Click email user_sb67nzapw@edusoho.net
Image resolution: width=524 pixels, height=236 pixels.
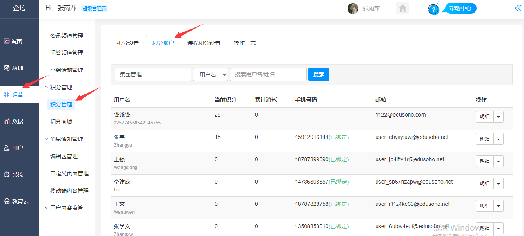(414, 182)
